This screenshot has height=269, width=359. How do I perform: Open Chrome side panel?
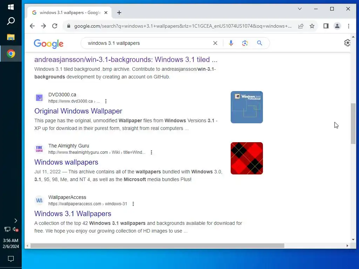(326, 26)
